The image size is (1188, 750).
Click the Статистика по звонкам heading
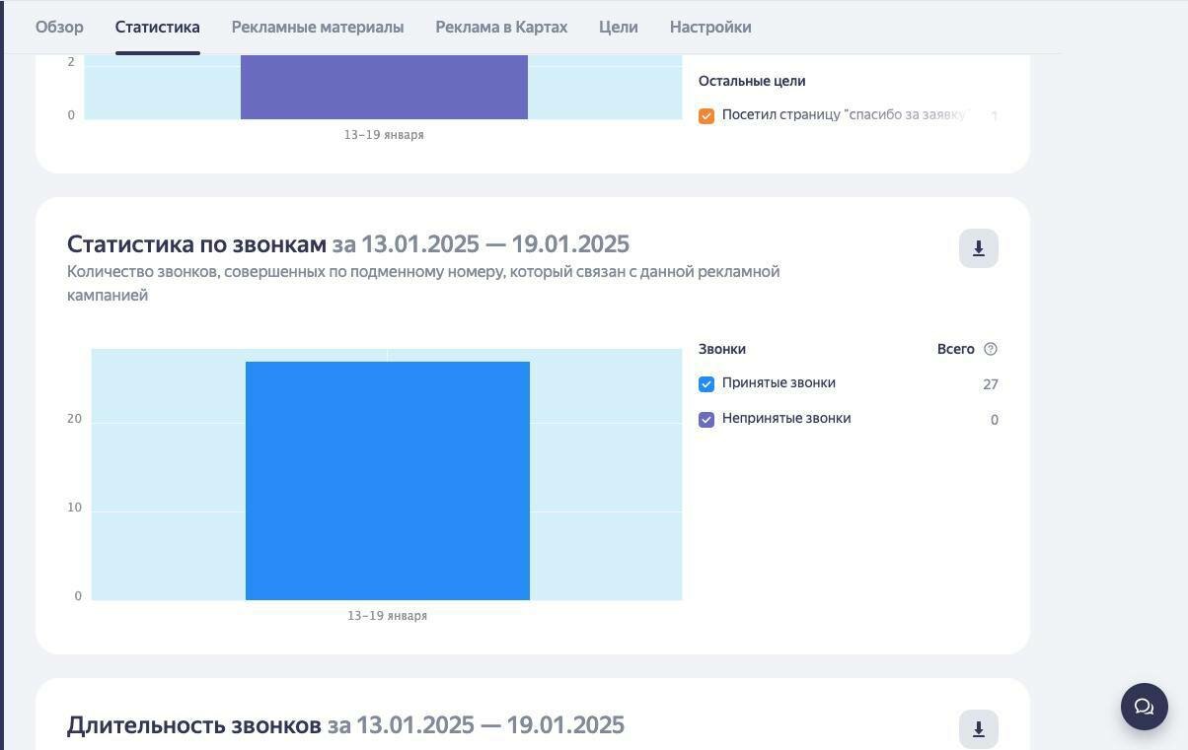(197, 243)
